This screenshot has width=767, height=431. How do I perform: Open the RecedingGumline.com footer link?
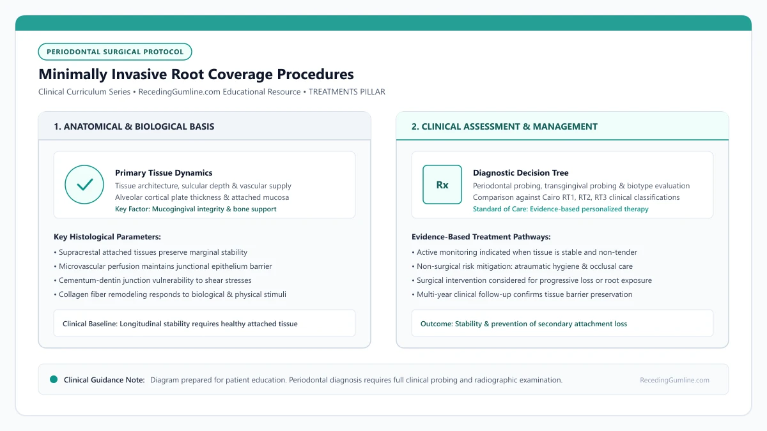coord(674,380)
